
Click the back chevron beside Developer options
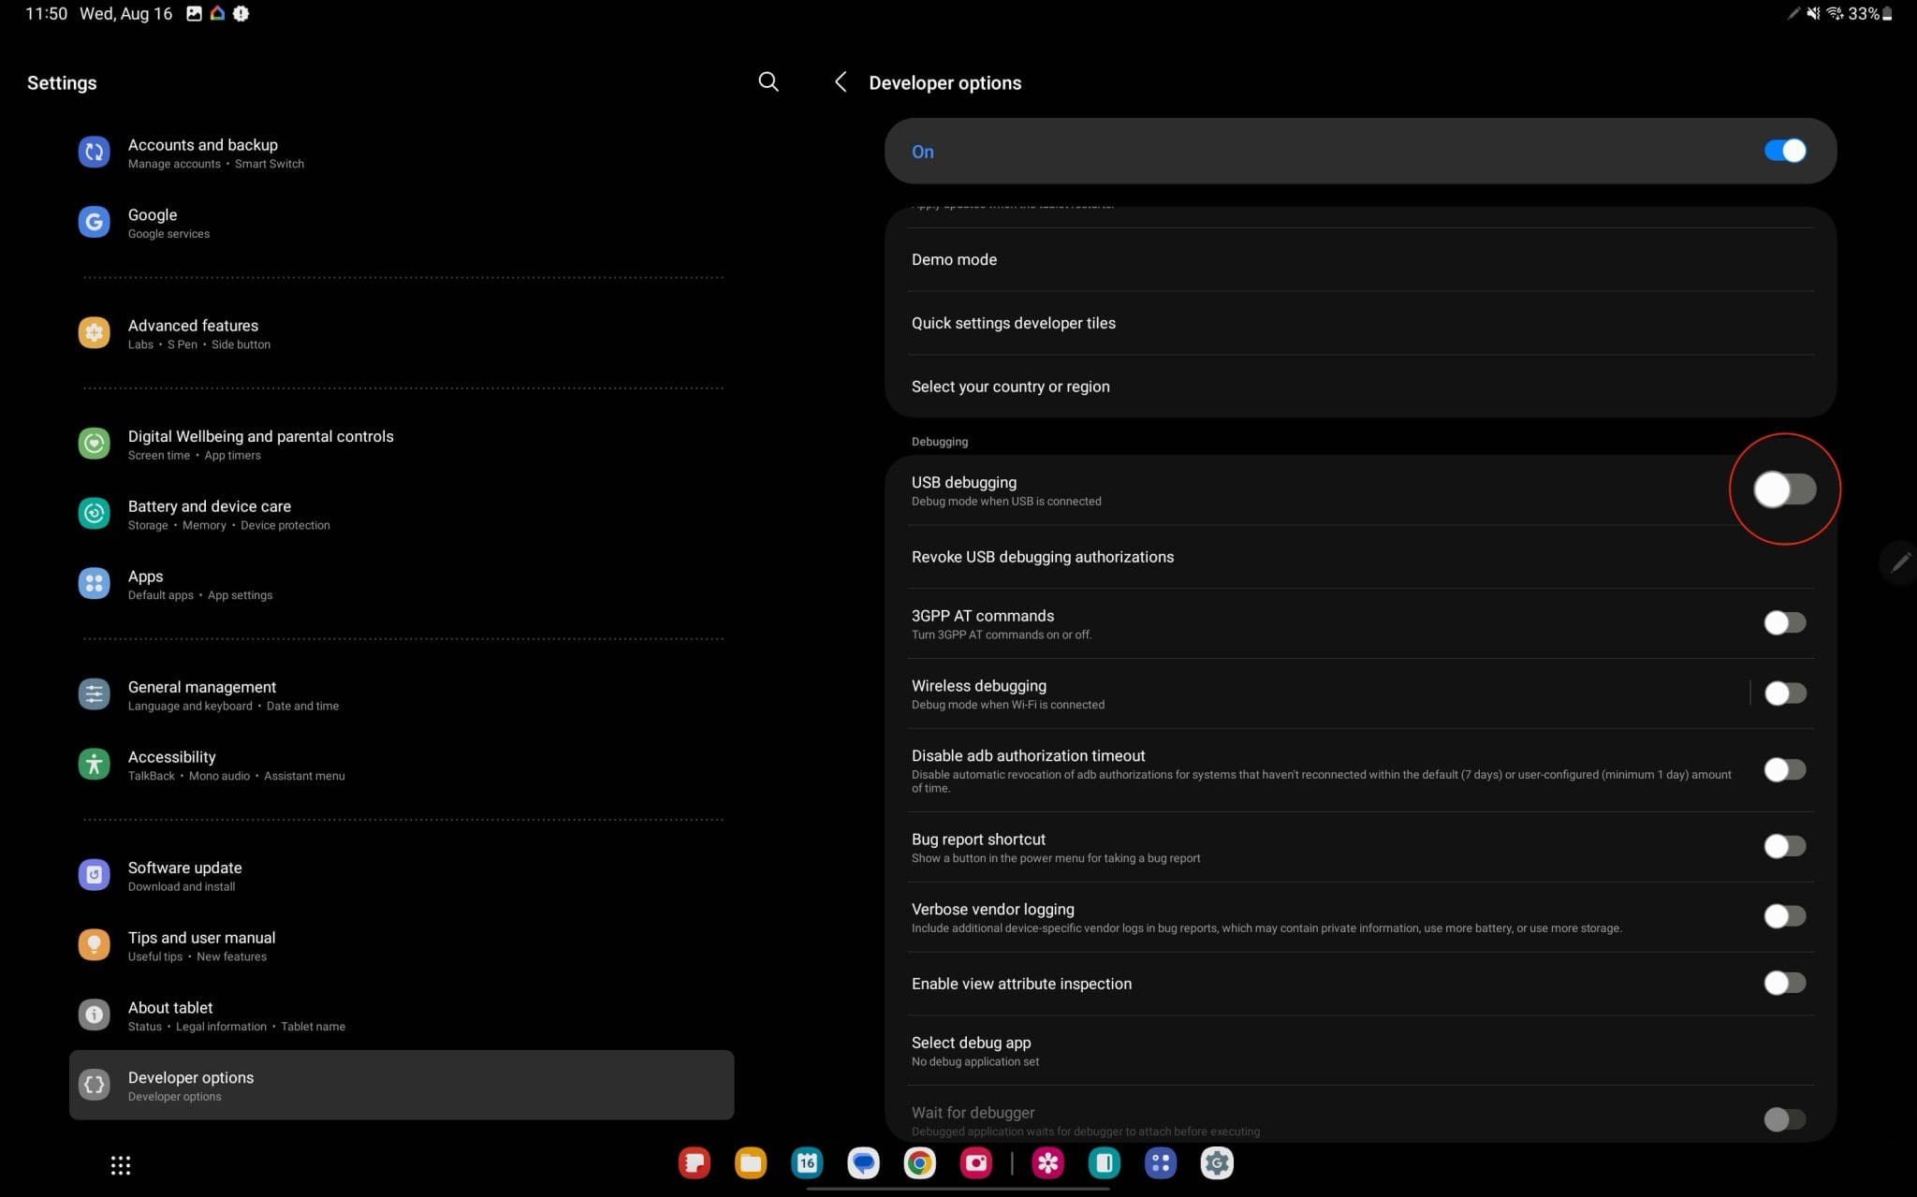[840, 82]
